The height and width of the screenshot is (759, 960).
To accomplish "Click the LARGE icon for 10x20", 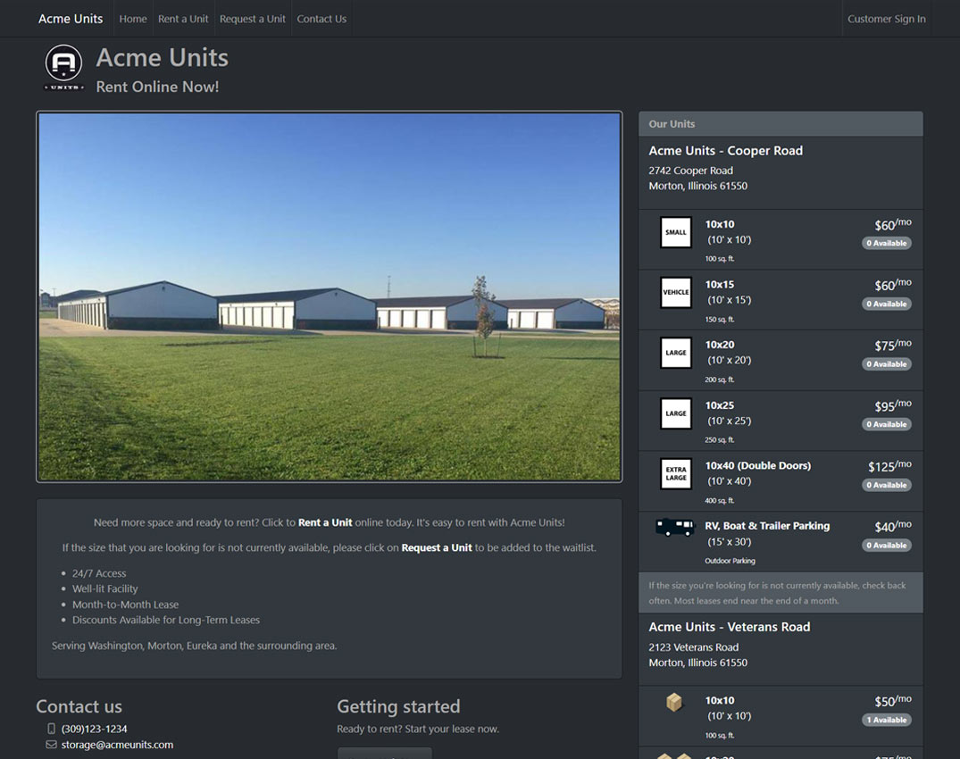I will [x=676, y=354].
